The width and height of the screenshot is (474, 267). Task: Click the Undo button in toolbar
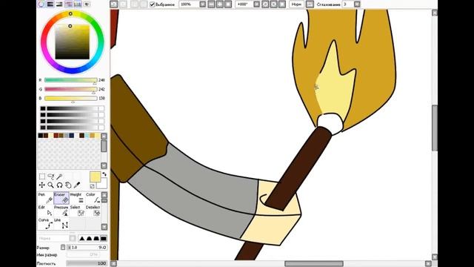(113, 4)
